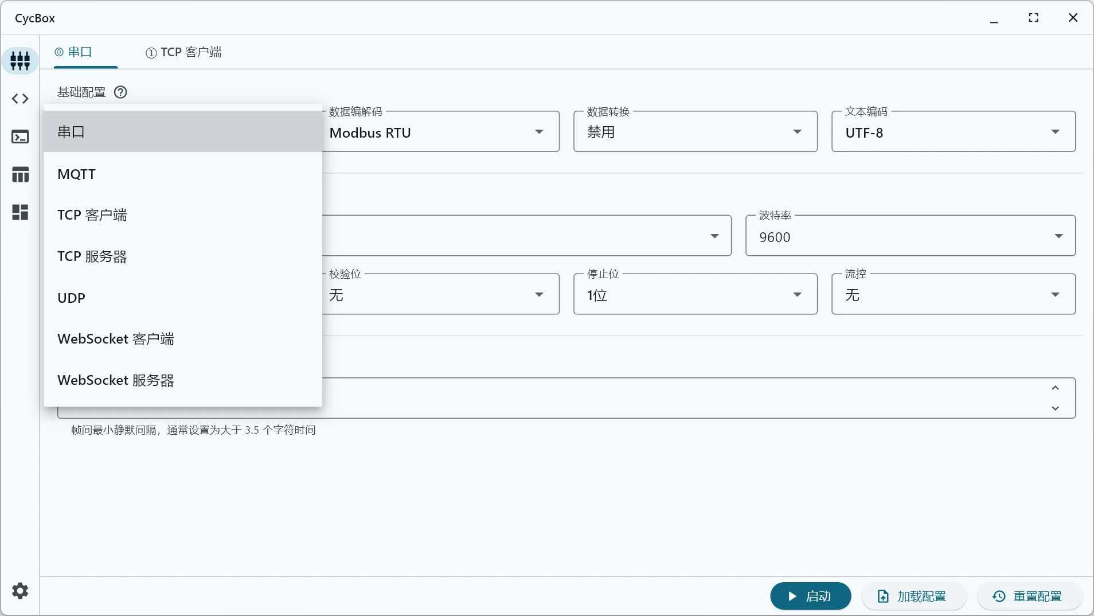Click the 启动 start button
1094x616 pixels.
tap(810, 596)
